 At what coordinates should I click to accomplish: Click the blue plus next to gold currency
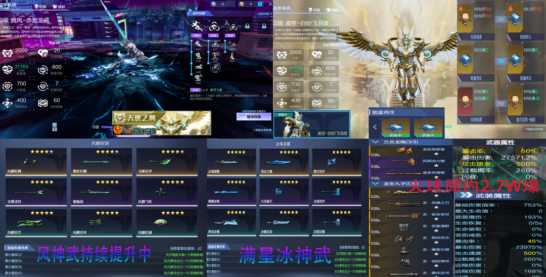[260, 4]
